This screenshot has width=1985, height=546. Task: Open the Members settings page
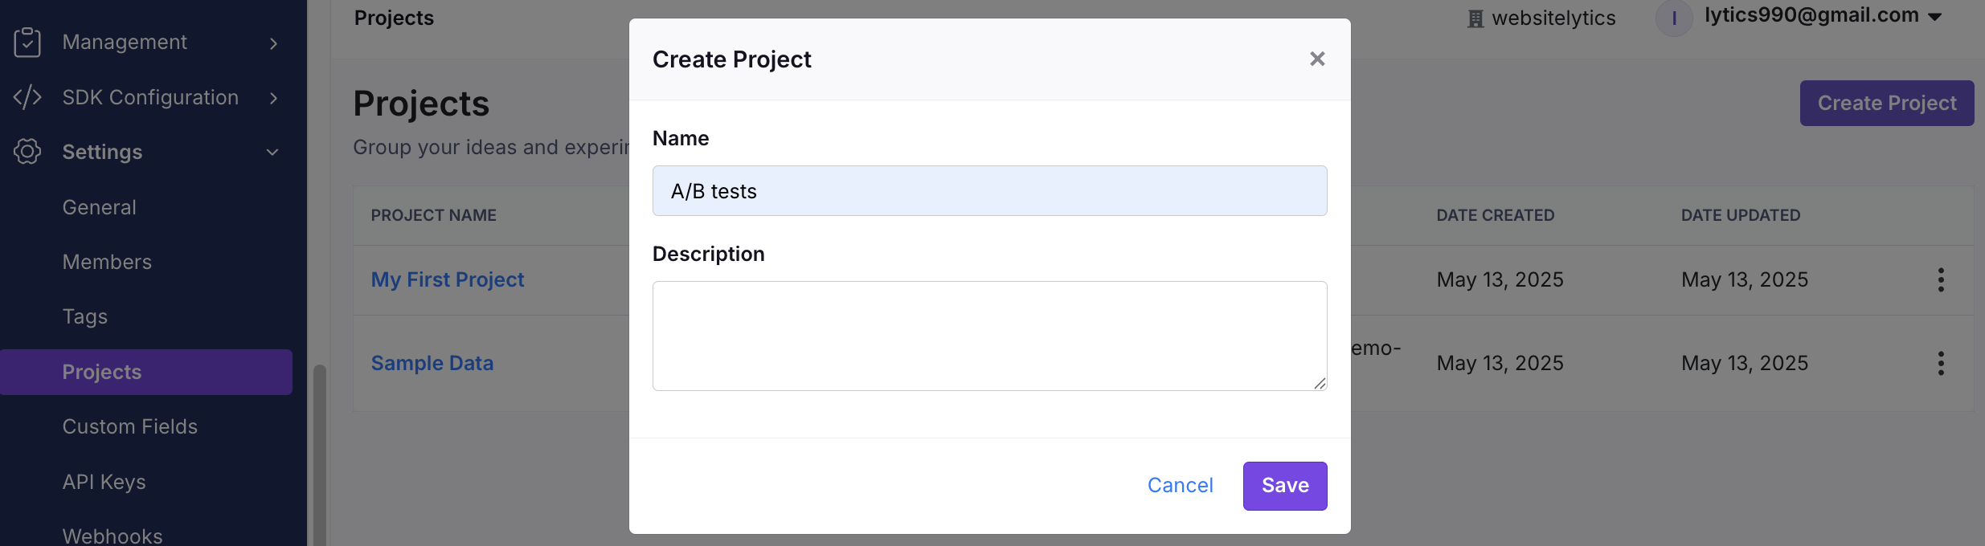(x=107, y=262)
